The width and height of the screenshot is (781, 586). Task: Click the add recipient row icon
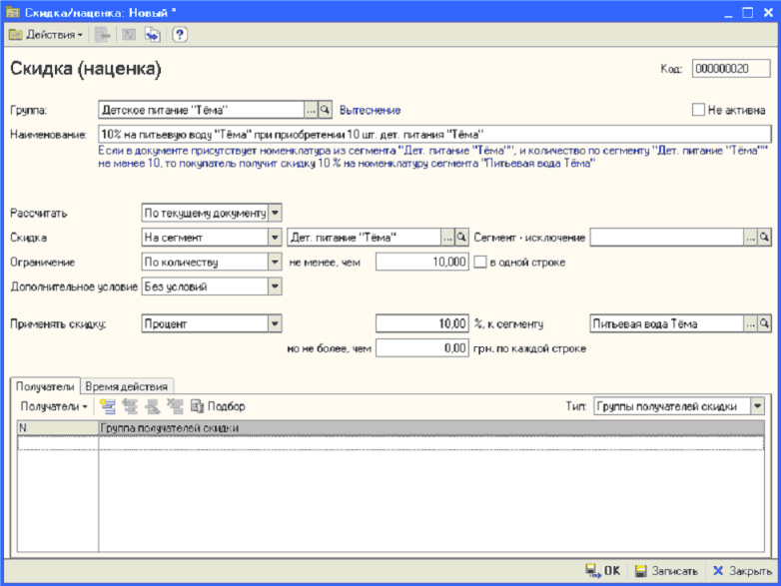click(107, 406)
